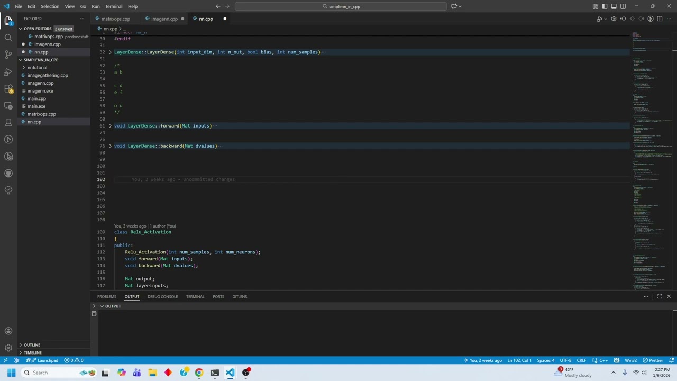Click the remote window status bar icon
This screenshot has height=381, width=677.
pos(5,360)
